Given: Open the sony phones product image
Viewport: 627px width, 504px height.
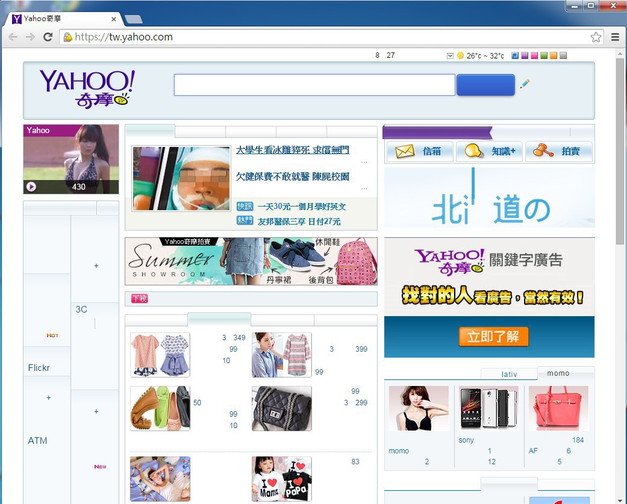Looking at the screenshot, I should pyautogui.click(x=488, y=408).
